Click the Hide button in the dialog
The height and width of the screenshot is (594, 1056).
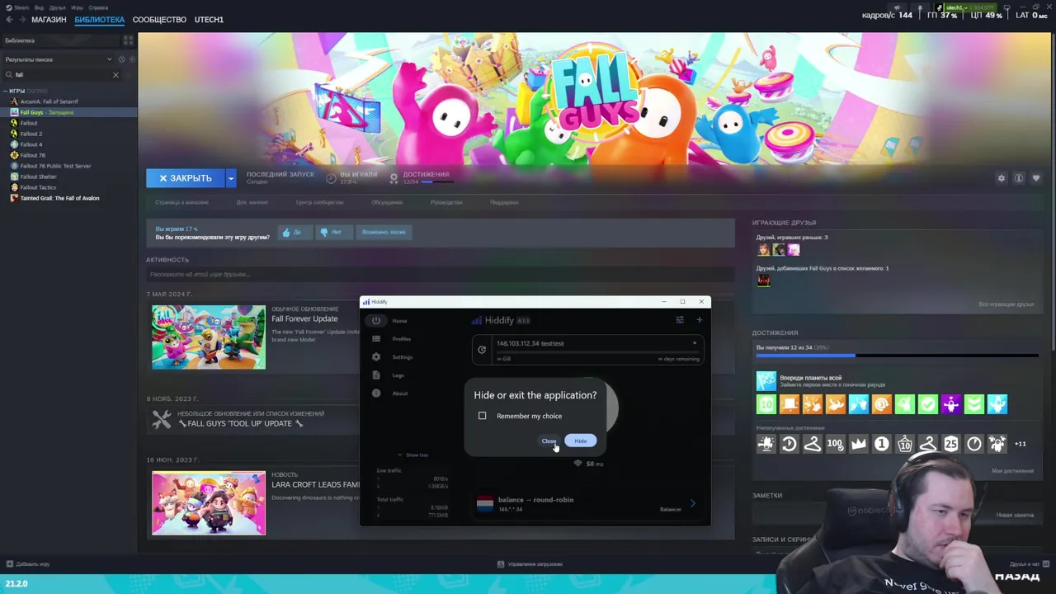pos(581,441)
